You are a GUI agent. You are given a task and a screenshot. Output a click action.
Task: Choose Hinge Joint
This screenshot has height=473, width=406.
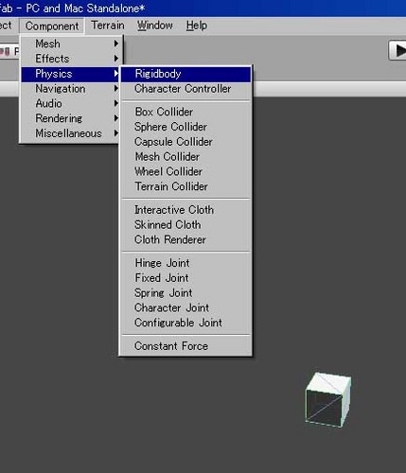(185, 263)
